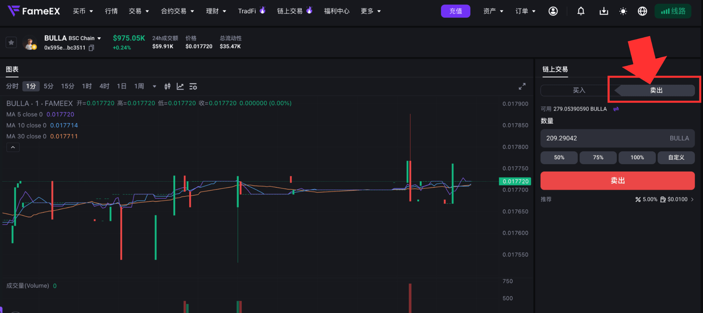Select the 15分 timeframe

coord(68,86)
